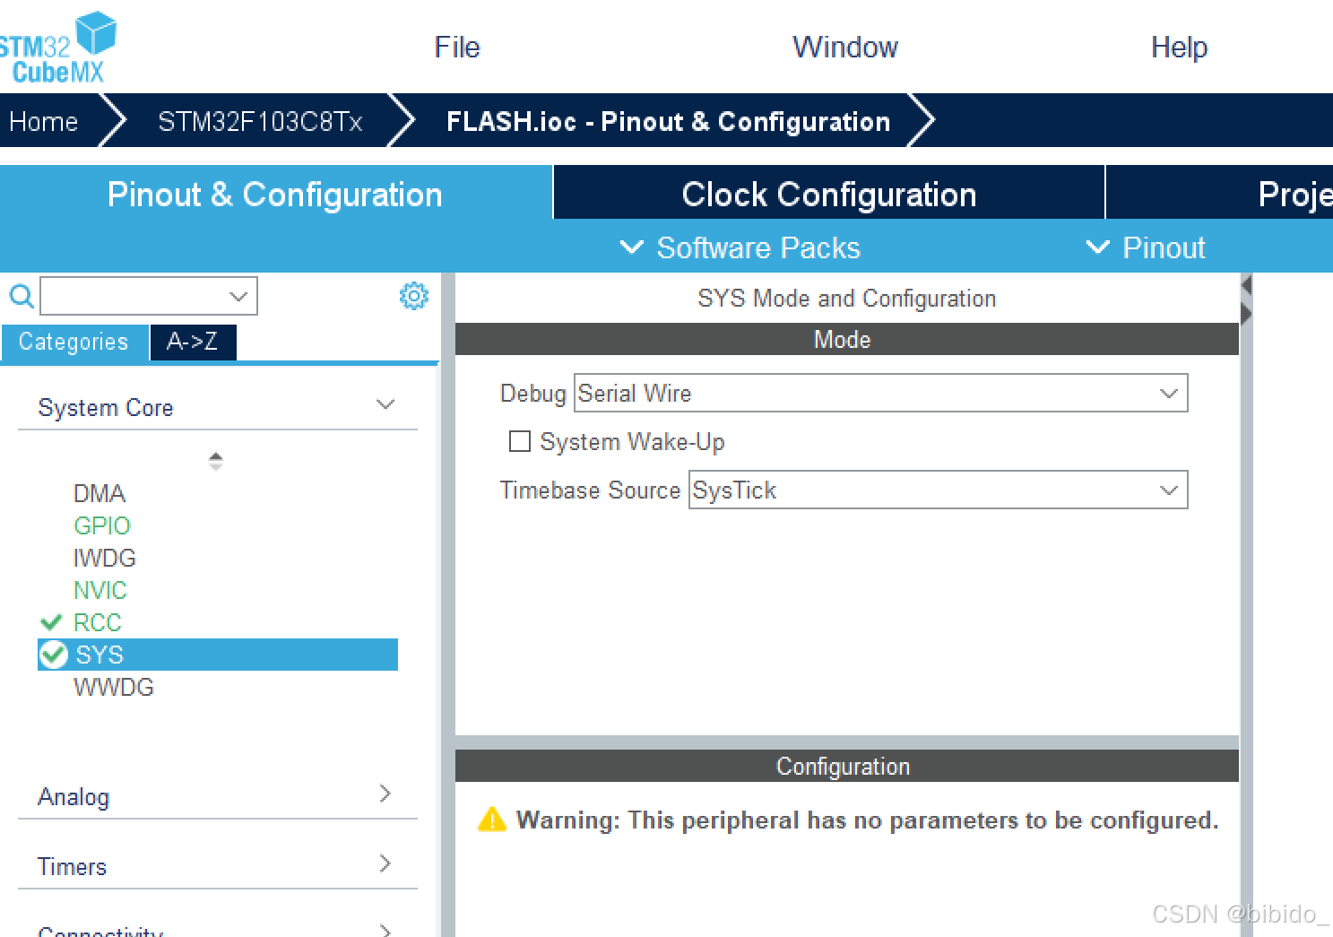The image size is (1333, 937).
Task: Select DMA in System Core list
Action: click(x=100, y=493)
